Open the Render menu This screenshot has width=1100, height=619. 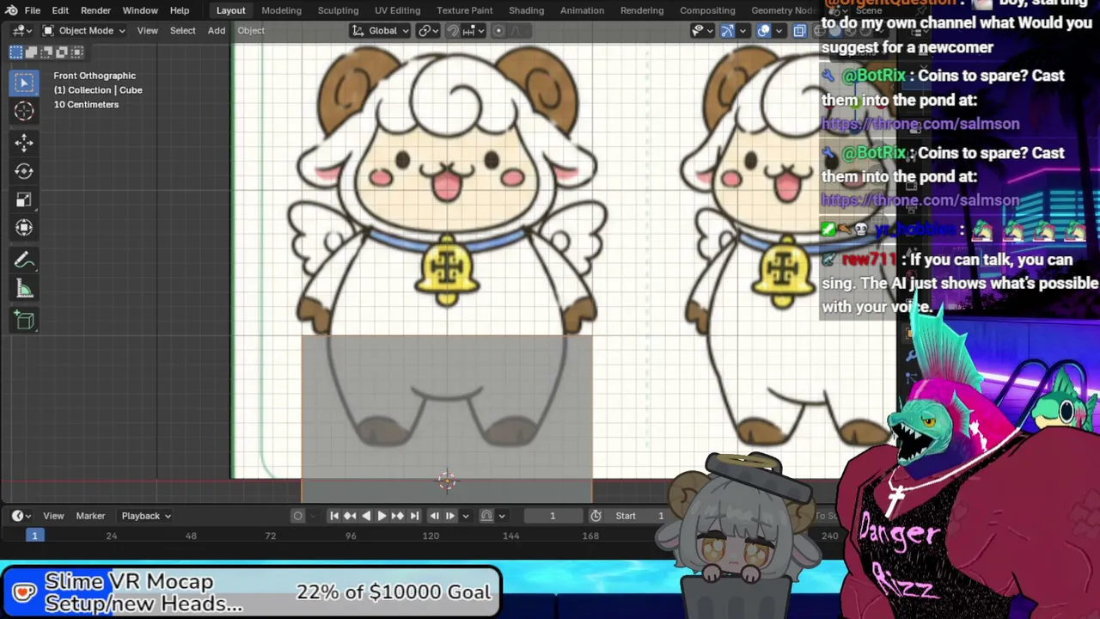click(x=95, y=10)
